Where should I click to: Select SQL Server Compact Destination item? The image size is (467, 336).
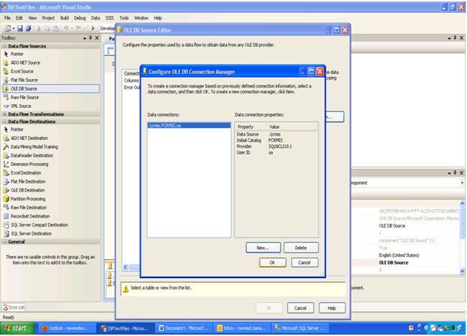point(40,225)
